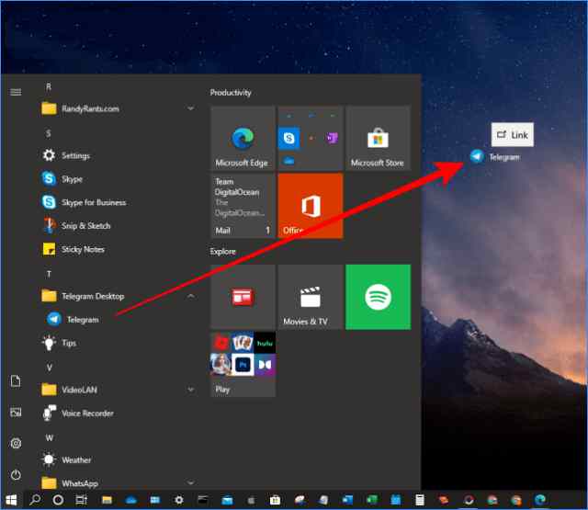Open Microsoft Store on taskbar

[x=275, y=500]
